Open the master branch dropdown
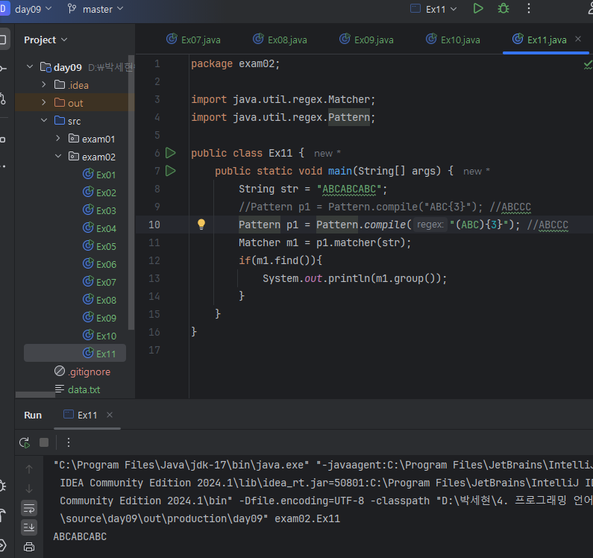Viewport: 593px width, 558px height. (x=95, y=9)
